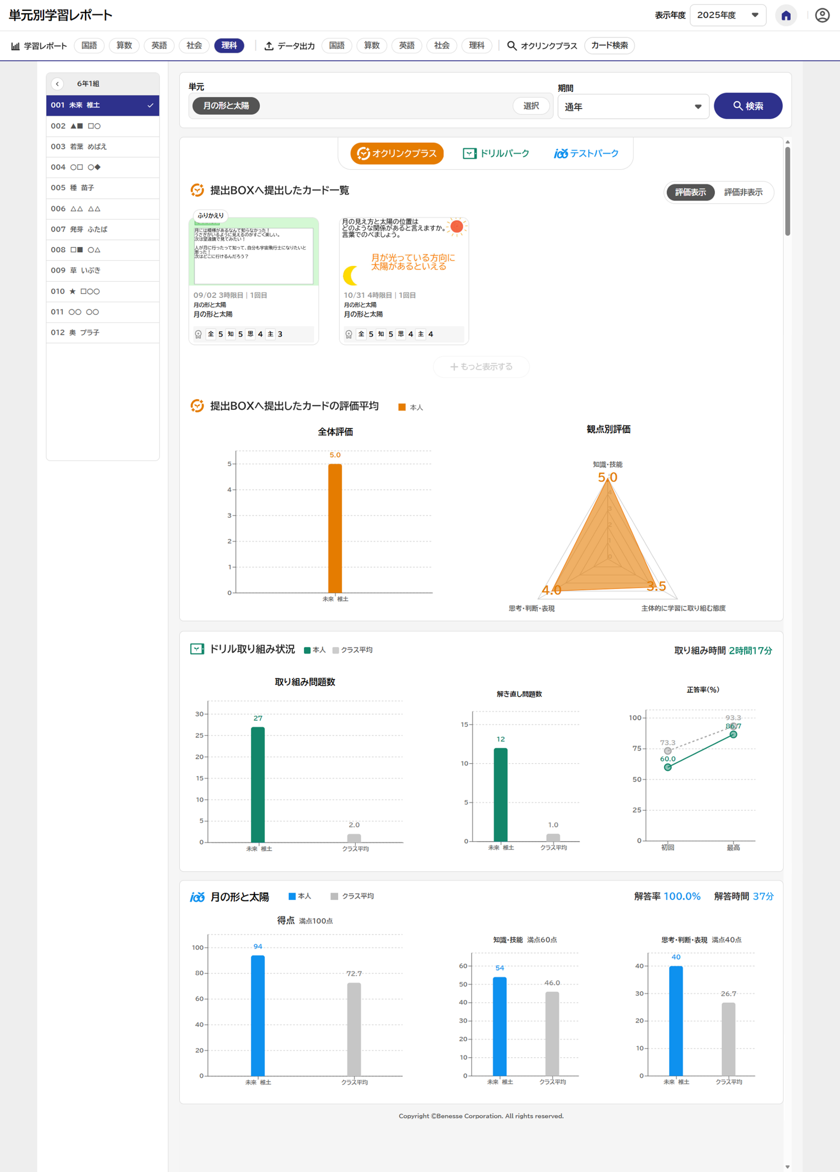
Task: Enable the 評価表示 toggle option
Action: [x=690, y=192]
